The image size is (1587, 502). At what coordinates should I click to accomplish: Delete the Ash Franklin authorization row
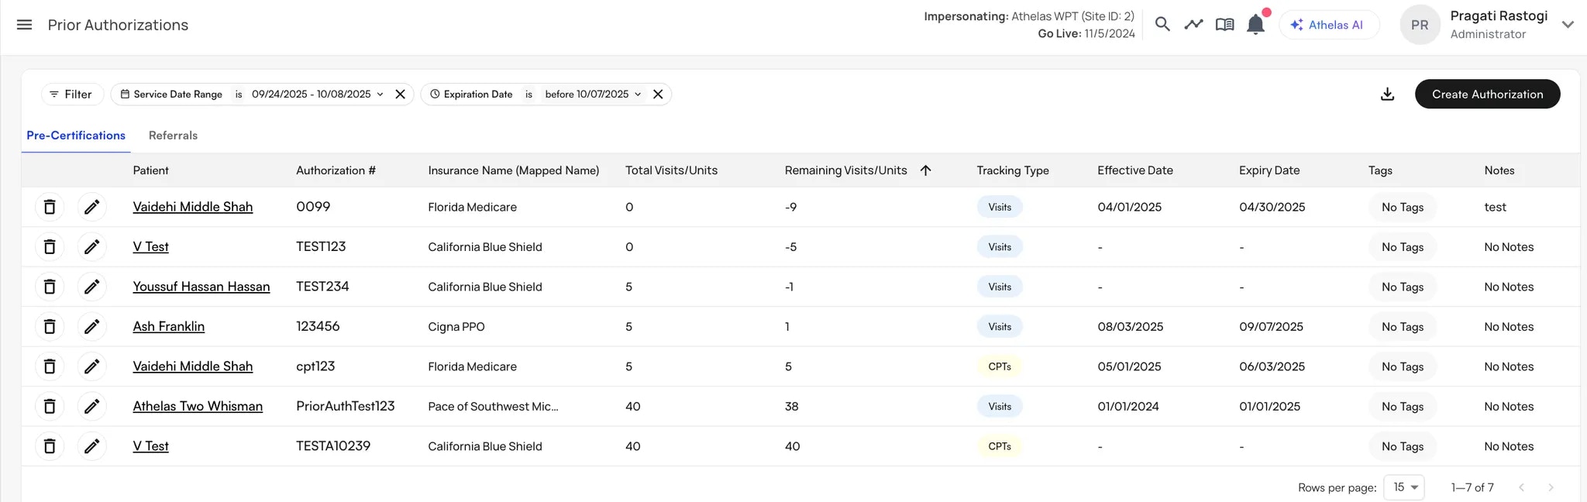50,327
